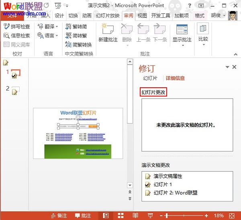
Task: Select the 审阅 review tab
Action: pos(129,16)
